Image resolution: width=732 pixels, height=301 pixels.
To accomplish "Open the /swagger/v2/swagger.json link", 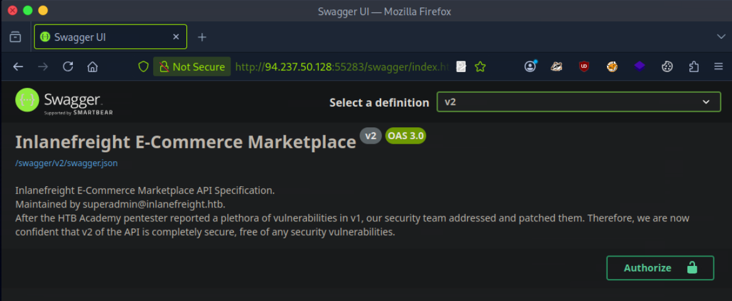I will (66, 163).
